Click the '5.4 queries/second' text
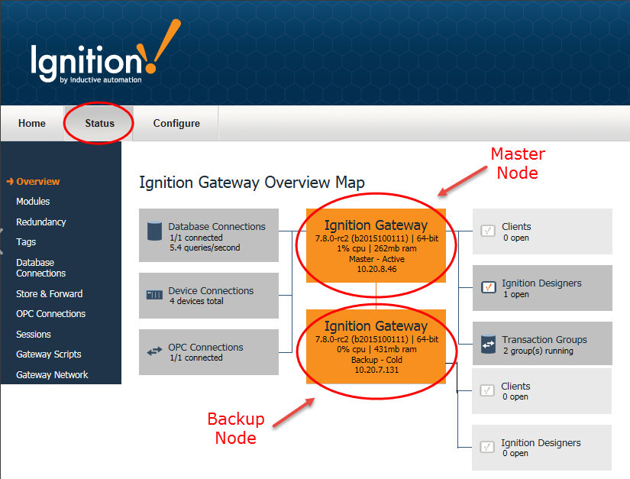Screen dimensions: 630x479 205,248
